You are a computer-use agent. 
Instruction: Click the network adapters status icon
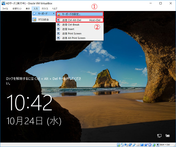130,145
